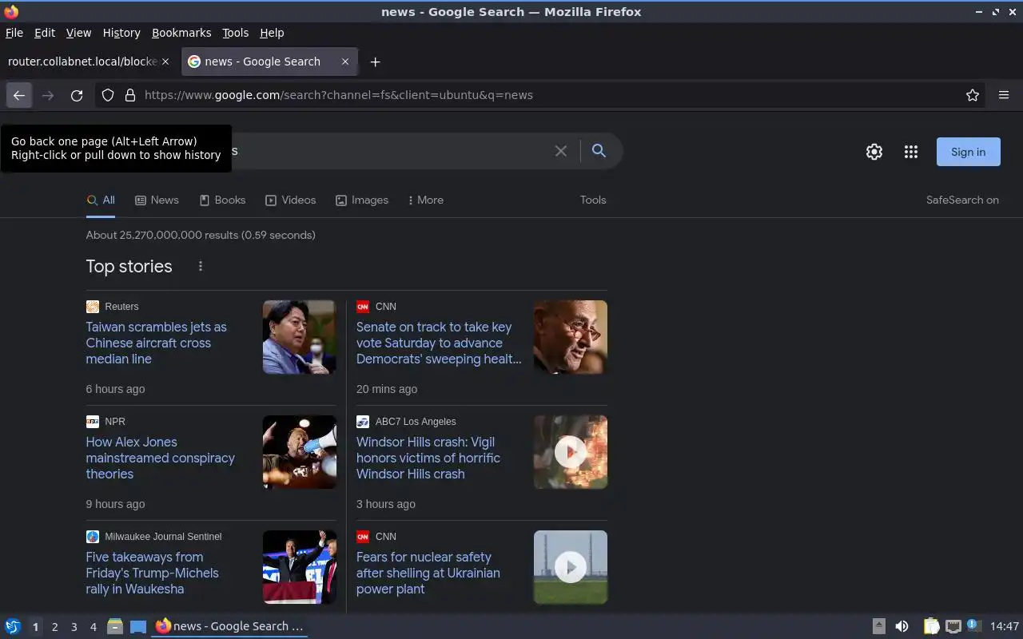The image size is (1023, 639).
Task: Open Google quick settings gear
Action: click(x=874, y=152)
